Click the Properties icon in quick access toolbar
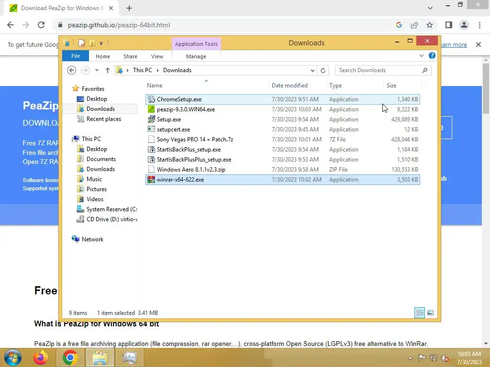The width and height of the screenshot is (490, 367). [x=81, y=43]
